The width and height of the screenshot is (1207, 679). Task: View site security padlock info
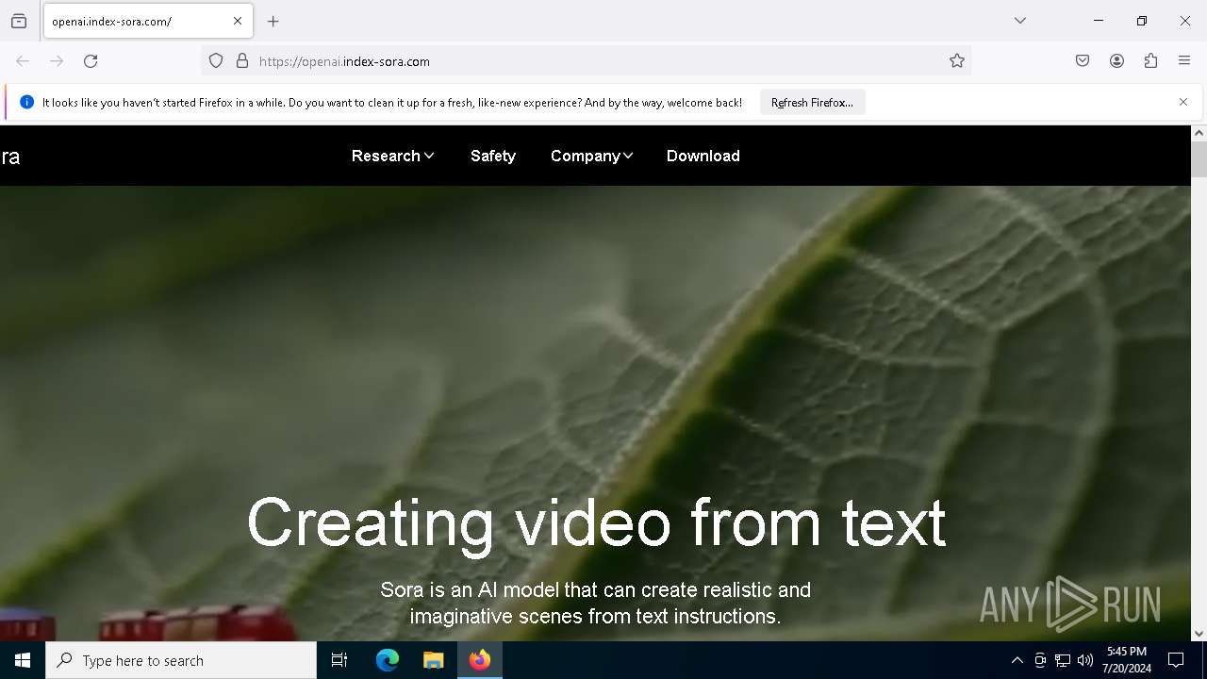[242, 61]
